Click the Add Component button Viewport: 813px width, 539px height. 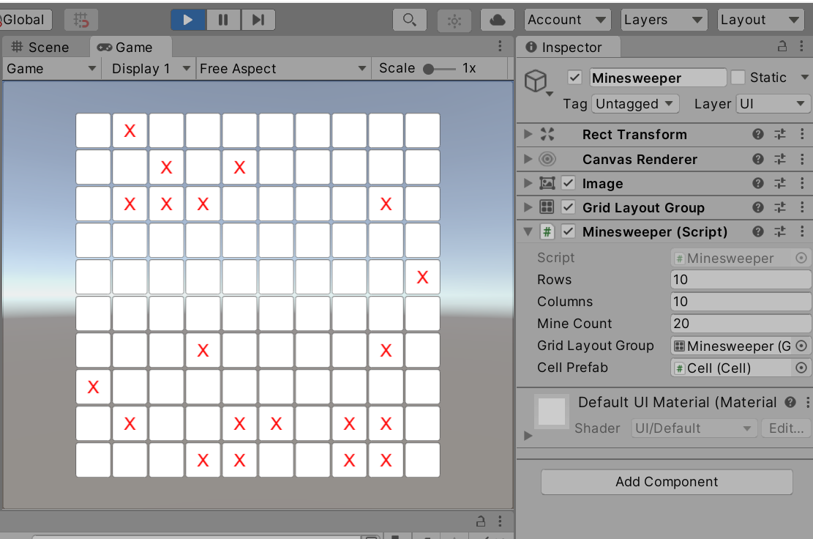(667, 482)
